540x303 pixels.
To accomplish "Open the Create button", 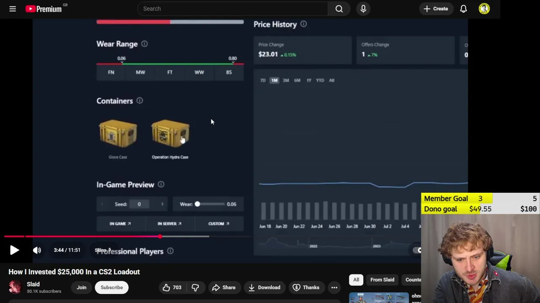I will click(x=436, y=8).
